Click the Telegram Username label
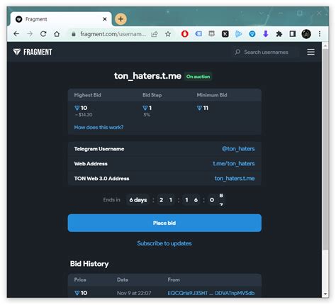 pyautogui.click(x=99, y=149)
